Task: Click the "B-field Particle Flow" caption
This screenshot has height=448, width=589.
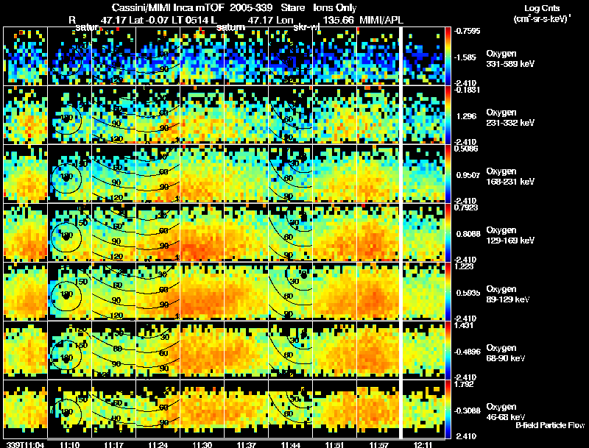Action: 550,425
